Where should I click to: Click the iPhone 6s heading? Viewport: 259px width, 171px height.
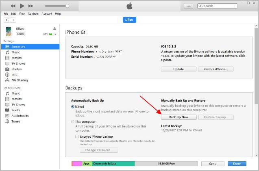click(75, 32)
